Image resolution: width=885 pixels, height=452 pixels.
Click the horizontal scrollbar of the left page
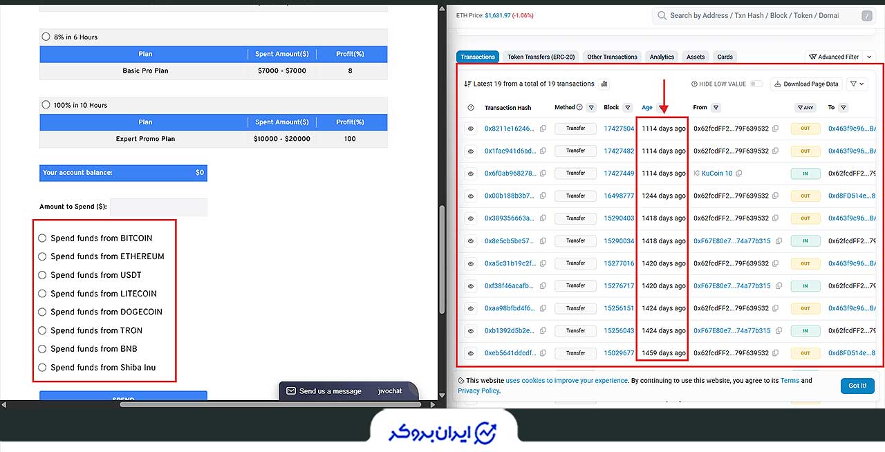point(270,404)
